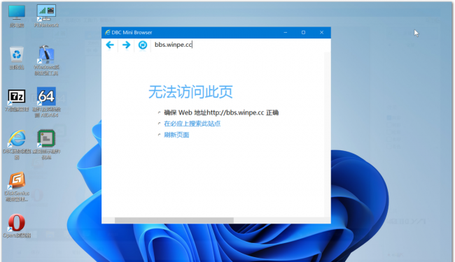This screenshot has width=455, height=262.
Task: Select the DBC Mini Browser title bar icon
Action: click(107, 32)
